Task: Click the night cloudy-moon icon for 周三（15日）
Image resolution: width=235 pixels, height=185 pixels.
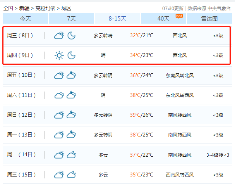Action: click(x=71, y=175)
